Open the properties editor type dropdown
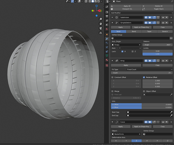 tap(108, 1)
